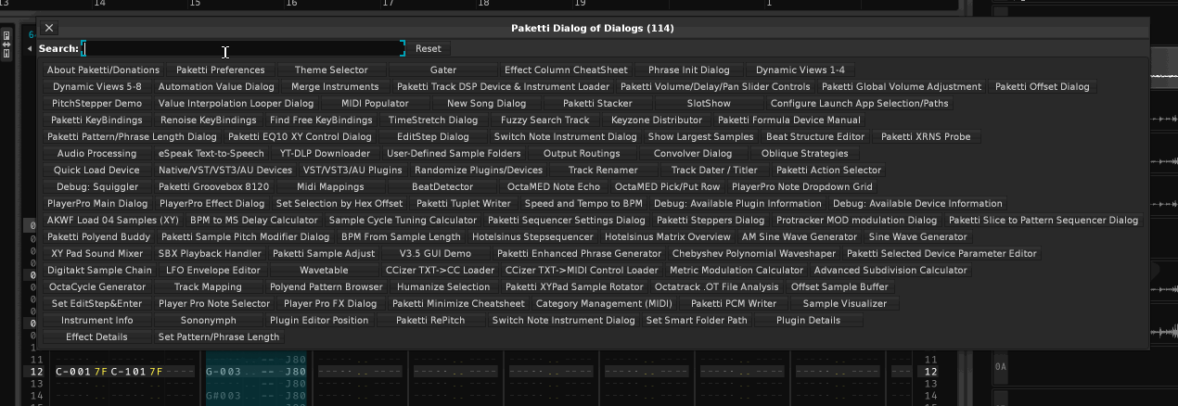The image size is (1178, 406).
Task: Launch Paketti Groovebox 8120
Action: [x=213, y=187]
